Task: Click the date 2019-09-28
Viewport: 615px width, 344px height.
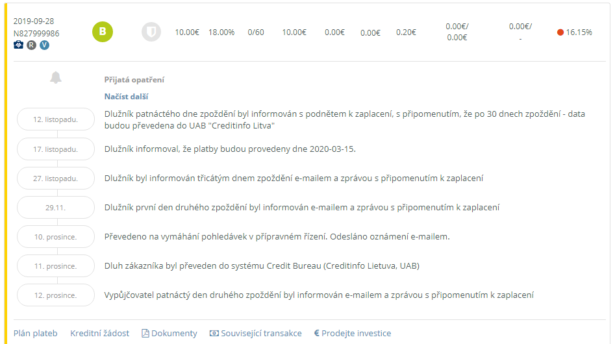Action: click(34, 21)
